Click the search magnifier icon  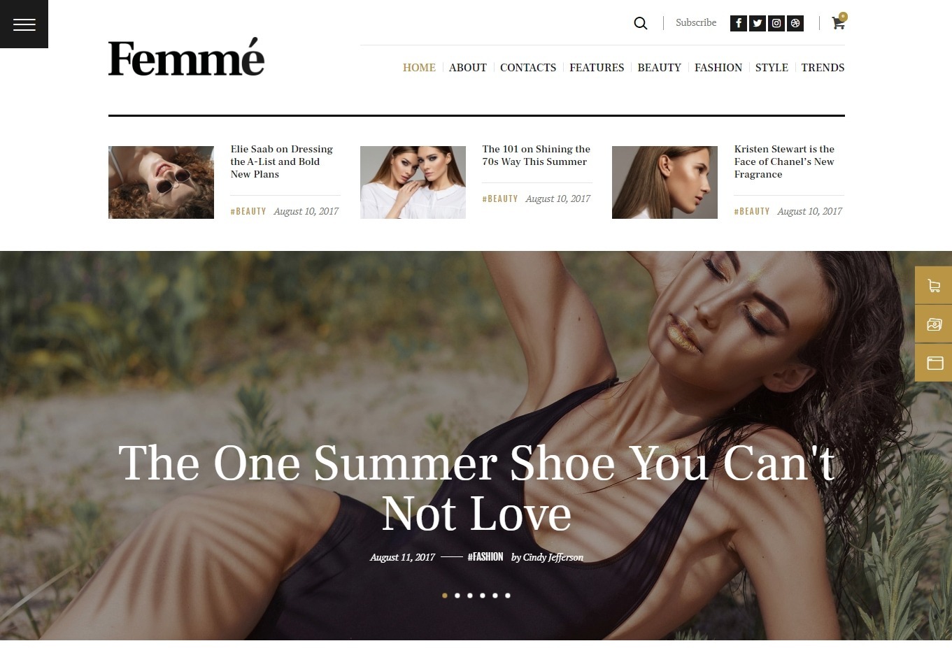[x=640, y=23]
